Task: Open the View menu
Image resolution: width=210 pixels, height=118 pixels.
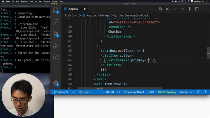Action: pos(31,1)
